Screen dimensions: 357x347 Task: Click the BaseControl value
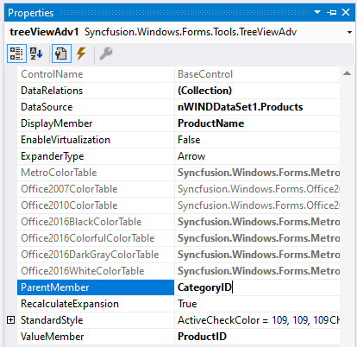coord(257,74)
